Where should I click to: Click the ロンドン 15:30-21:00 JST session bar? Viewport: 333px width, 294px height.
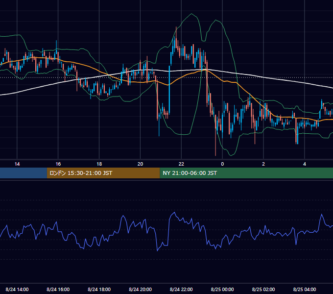103,173
